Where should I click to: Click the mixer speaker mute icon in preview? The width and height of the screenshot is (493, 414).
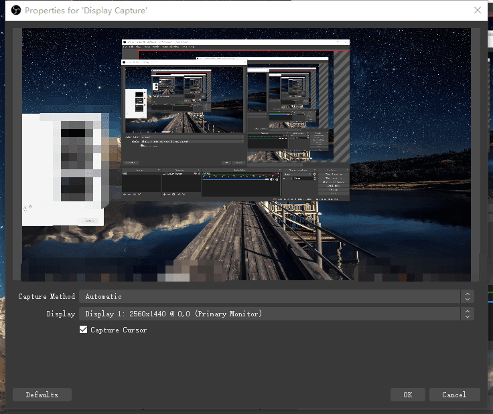[x=272, y=179]
